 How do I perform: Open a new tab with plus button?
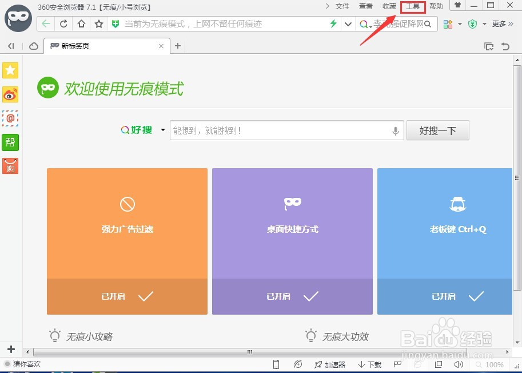coord(178,46)
